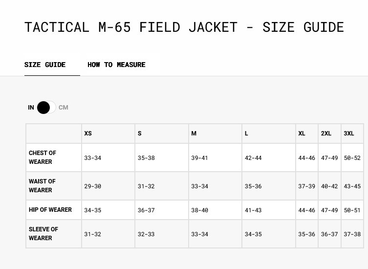Screen dimensions: 368x269
Task: Click the Chest of Wearer row label
Action: pyautogui.click(x=43, y=157)
